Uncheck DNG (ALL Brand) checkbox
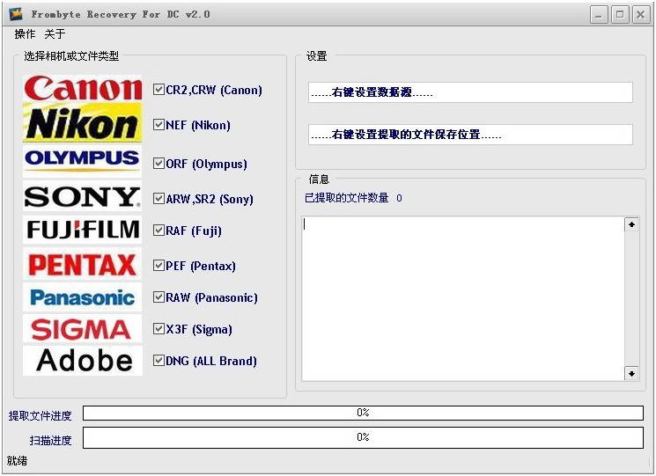This screenshot has height=476, width=656. pos(158,361)
